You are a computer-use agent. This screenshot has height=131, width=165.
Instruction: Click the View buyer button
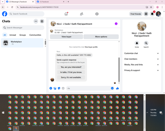click(66, 37)
